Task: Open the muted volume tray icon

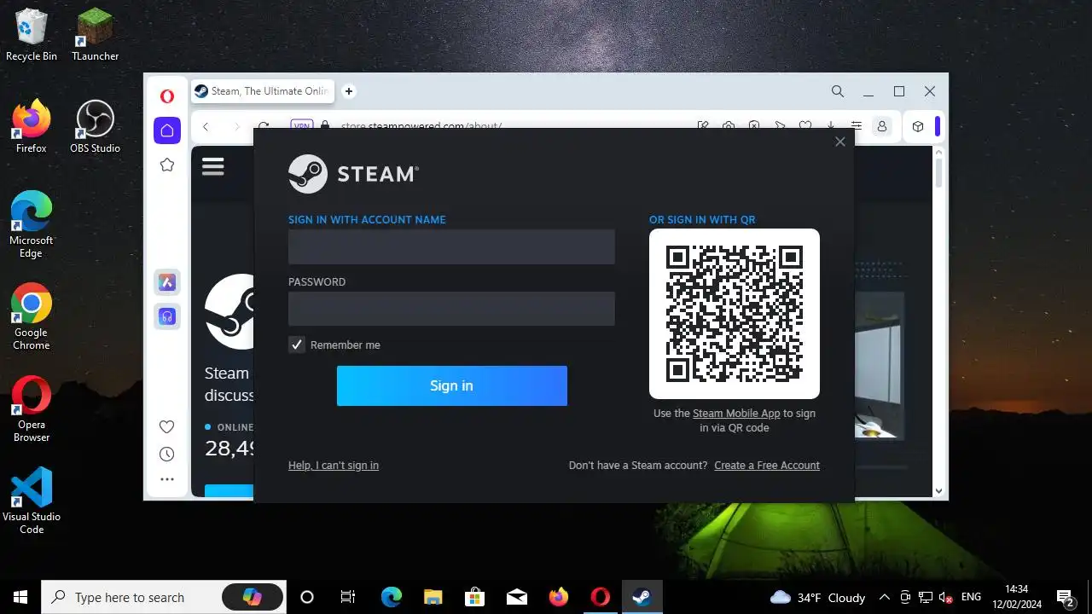Action: pos(945,597)
